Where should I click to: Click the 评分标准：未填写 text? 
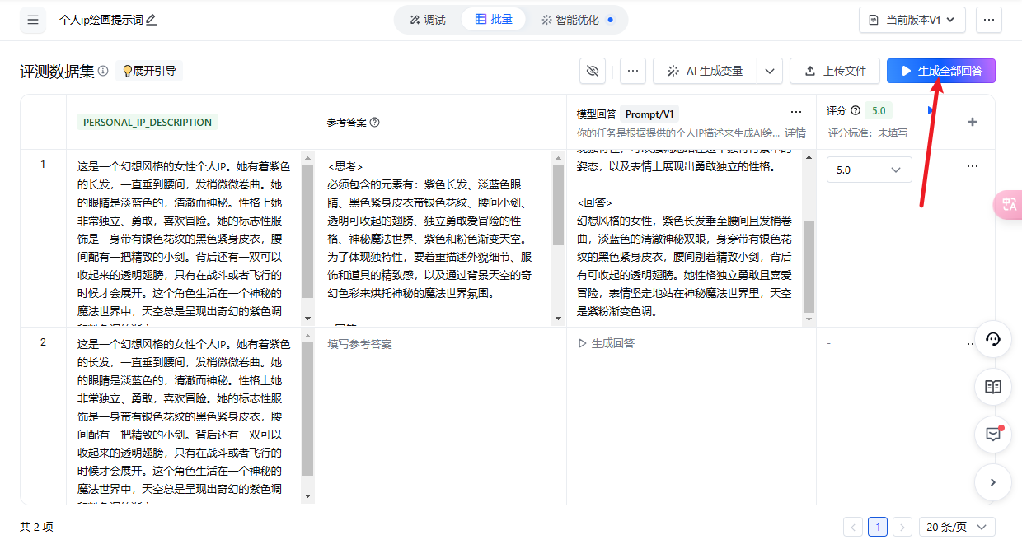pos(868,133)
